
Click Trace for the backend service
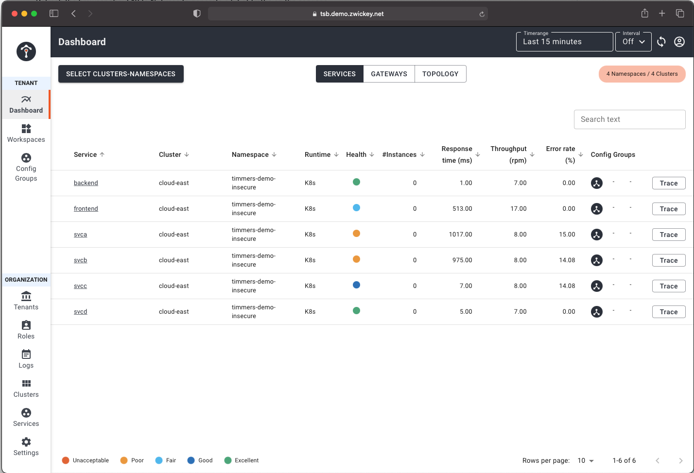(x=669, y=183)
